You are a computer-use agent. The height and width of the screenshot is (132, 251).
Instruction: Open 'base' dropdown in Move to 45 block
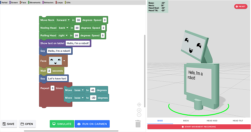pyautogui.click(x=79, y=90)
